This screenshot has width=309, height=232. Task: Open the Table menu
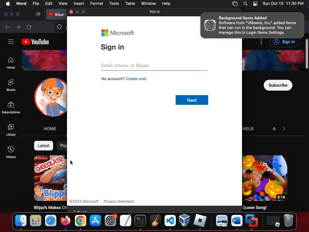pos(130,4)
